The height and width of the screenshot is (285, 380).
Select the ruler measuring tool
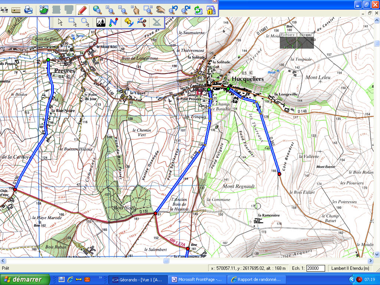coord(16,10)
